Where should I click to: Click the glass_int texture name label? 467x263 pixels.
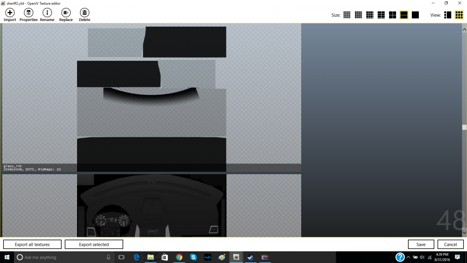(x=13, y=166)
